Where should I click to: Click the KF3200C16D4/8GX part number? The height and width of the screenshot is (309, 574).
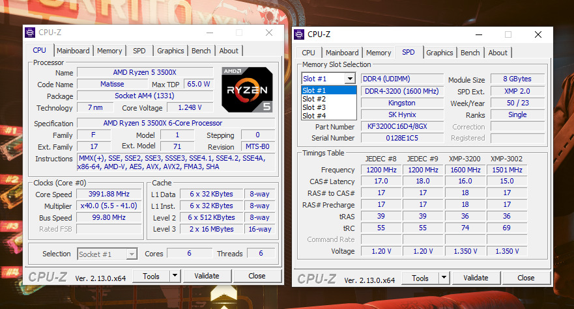point(402,126)
